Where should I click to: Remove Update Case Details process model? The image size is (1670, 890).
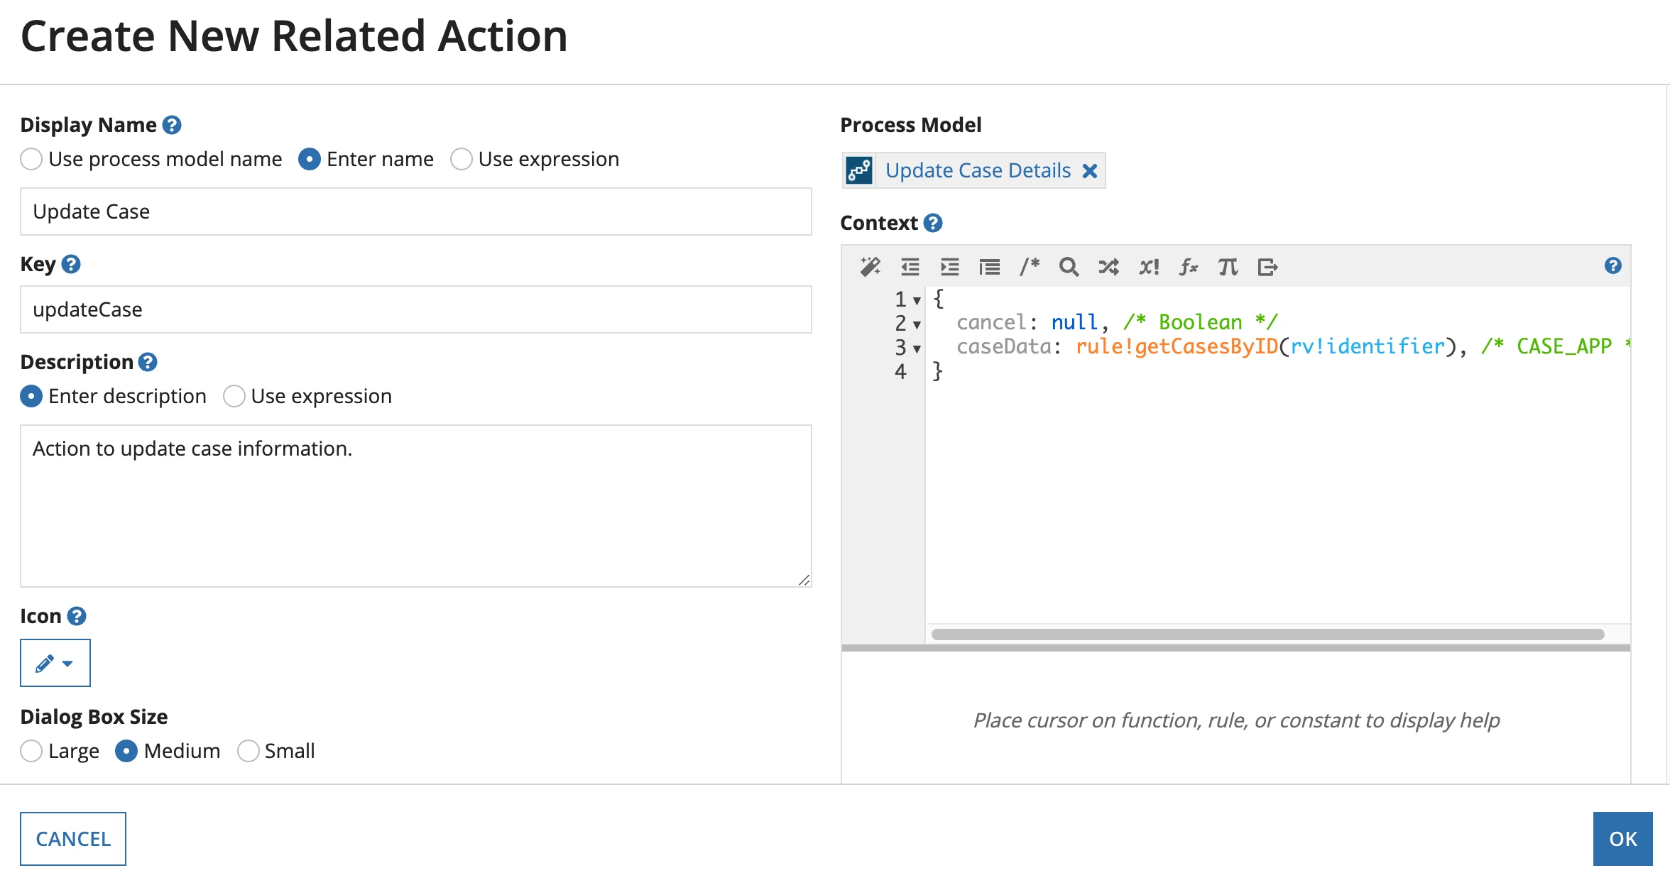click(1090, 171)
